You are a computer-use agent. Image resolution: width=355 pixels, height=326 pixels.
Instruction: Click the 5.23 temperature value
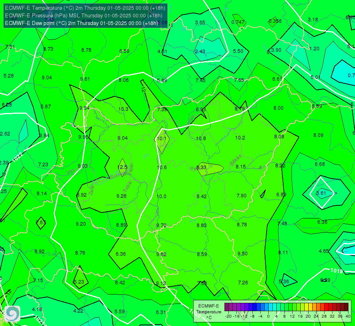tap(79, 282)
